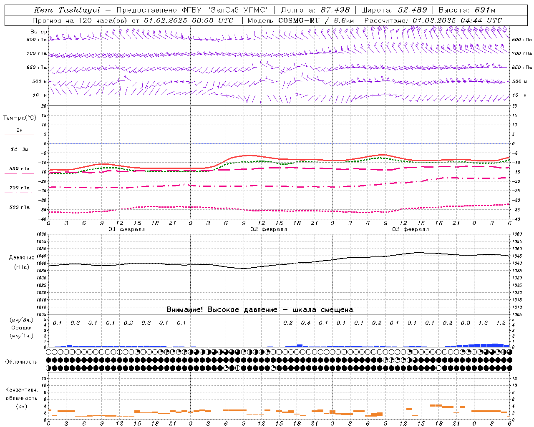Viewport: 534px width, 427px height.
Task: Click the '02 февраля' date label
Action: (x=269, y=229)
